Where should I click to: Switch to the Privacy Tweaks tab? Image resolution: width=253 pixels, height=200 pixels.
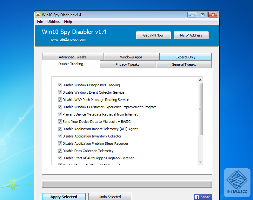[x=128, y=64]
